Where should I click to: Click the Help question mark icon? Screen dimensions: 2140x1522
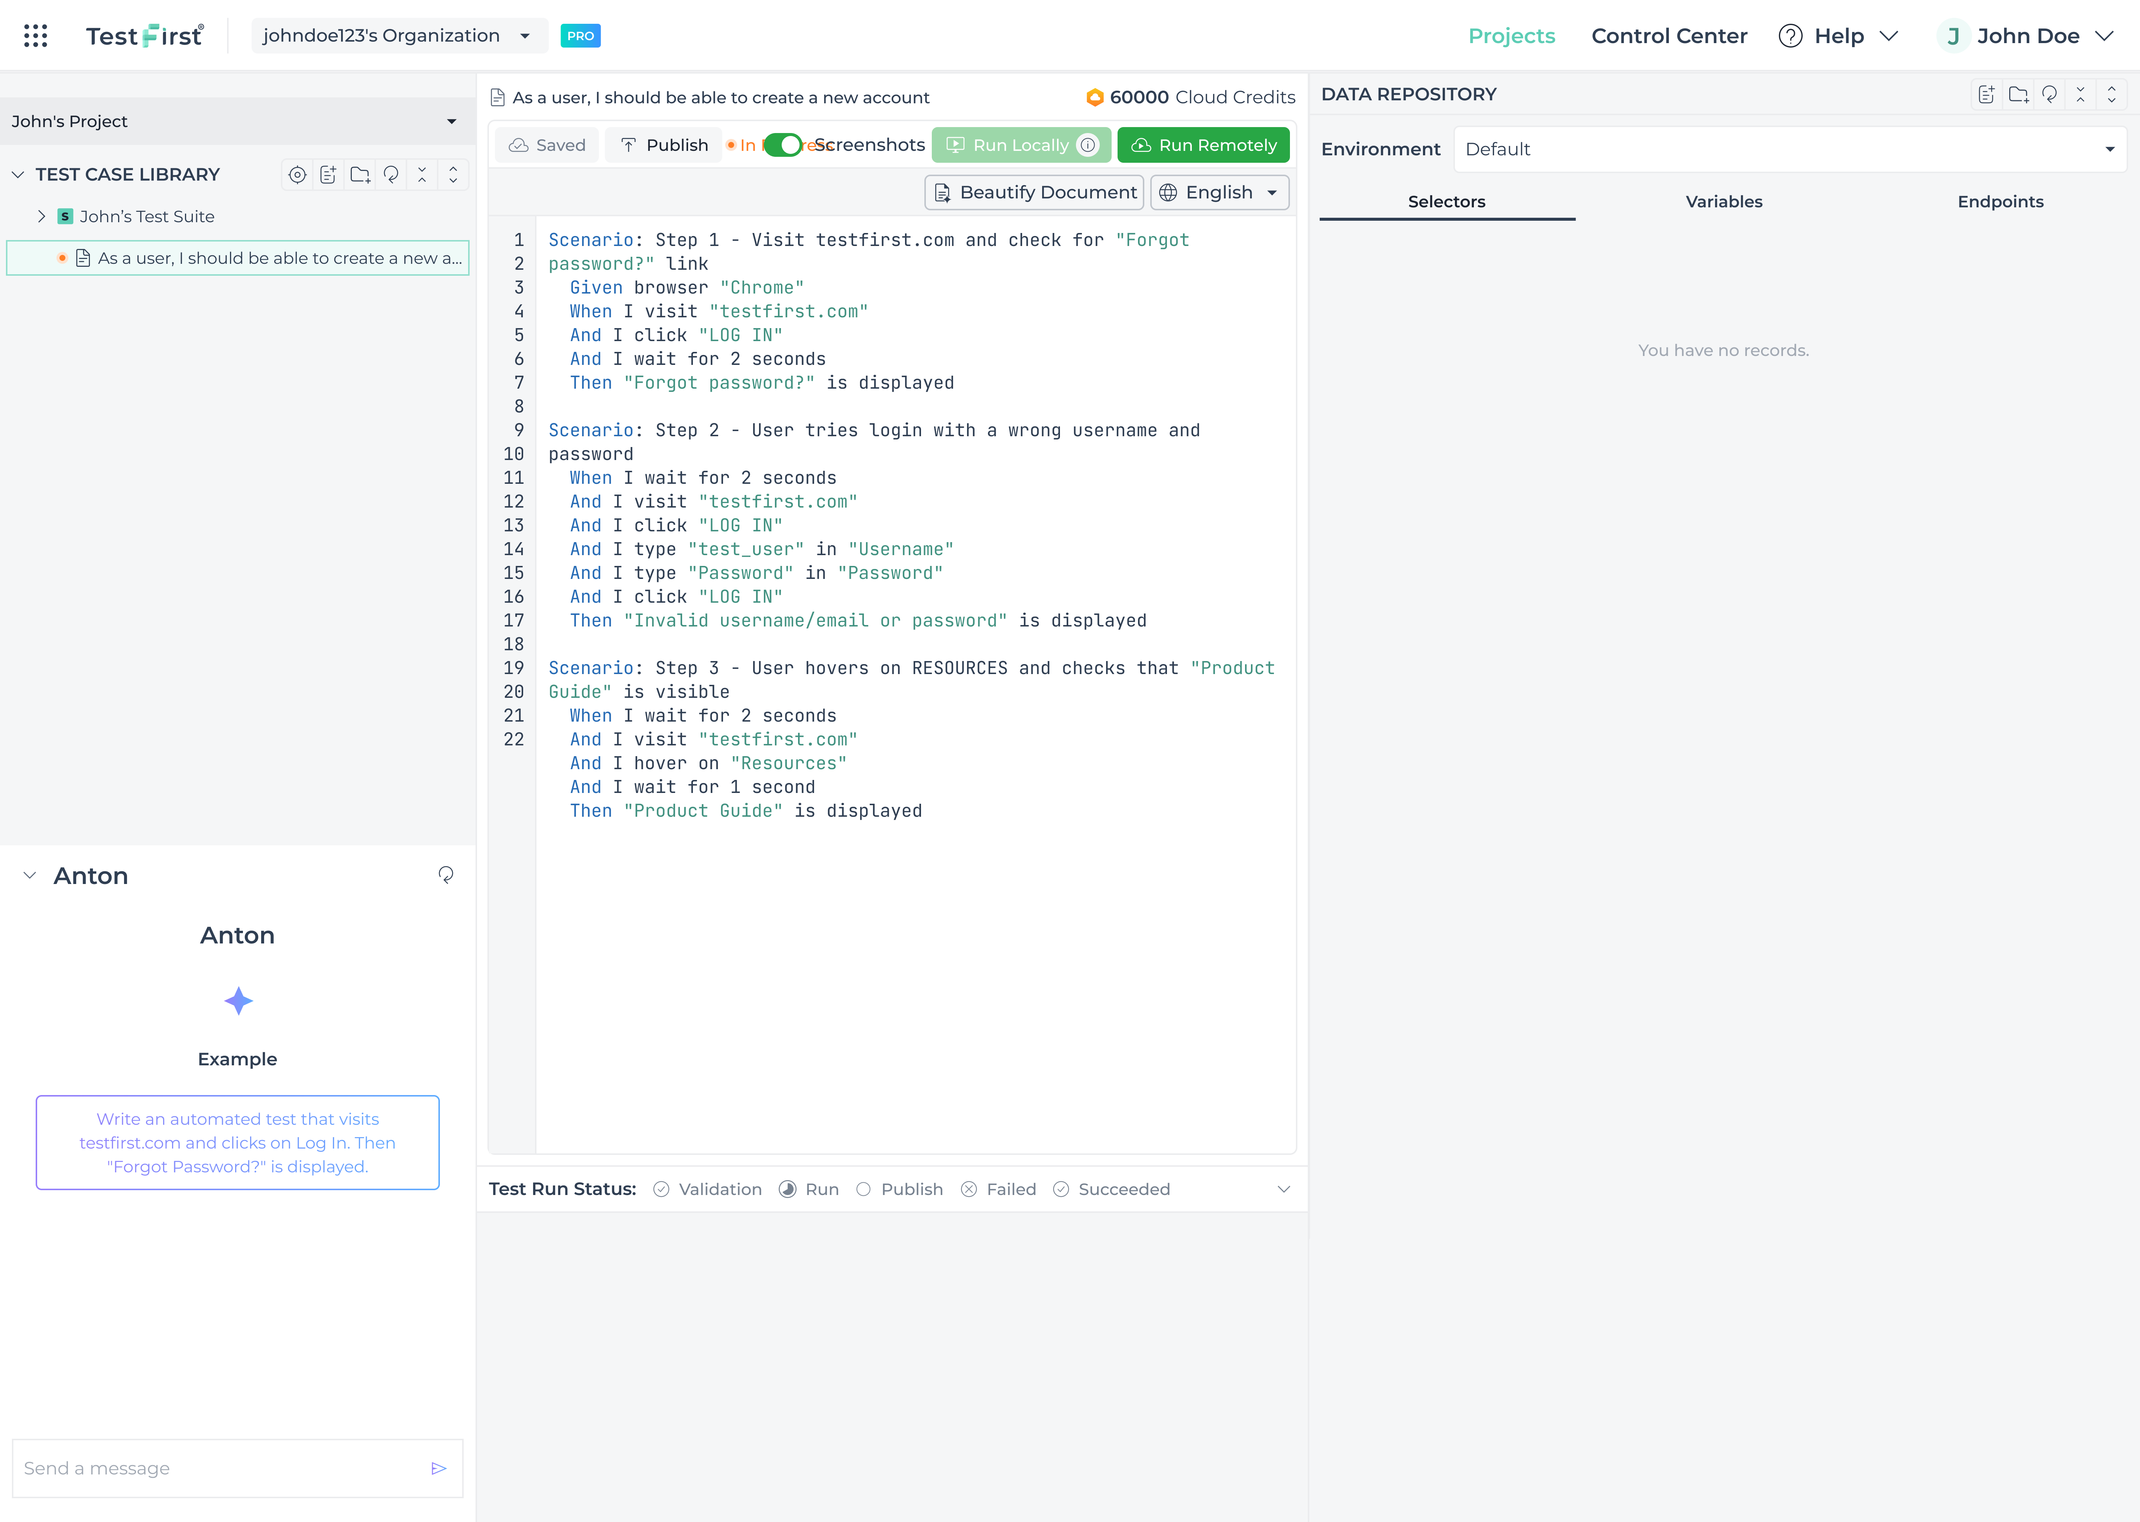1790,36
